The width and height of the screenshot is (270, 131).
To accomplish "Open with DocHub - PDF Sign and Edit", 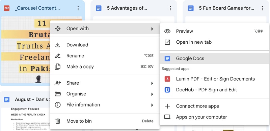I will pyautogui.click(x=215, y=90).
